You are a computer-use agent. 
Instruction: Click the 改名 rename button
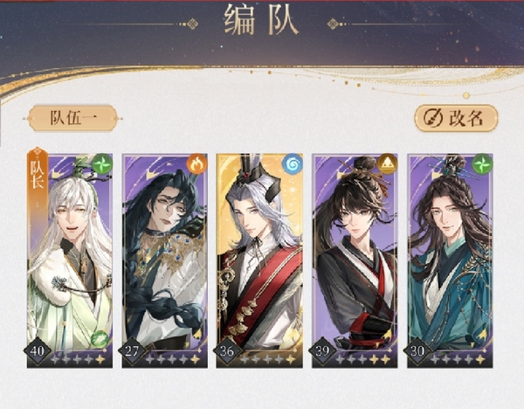(x=456, y=118)
